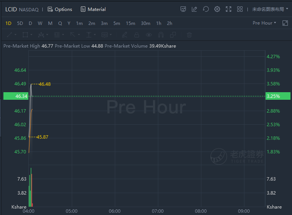Viewport: 292px width, 215px height.
Task: Select the 30m interval
Action: click(x=145, y=23)
